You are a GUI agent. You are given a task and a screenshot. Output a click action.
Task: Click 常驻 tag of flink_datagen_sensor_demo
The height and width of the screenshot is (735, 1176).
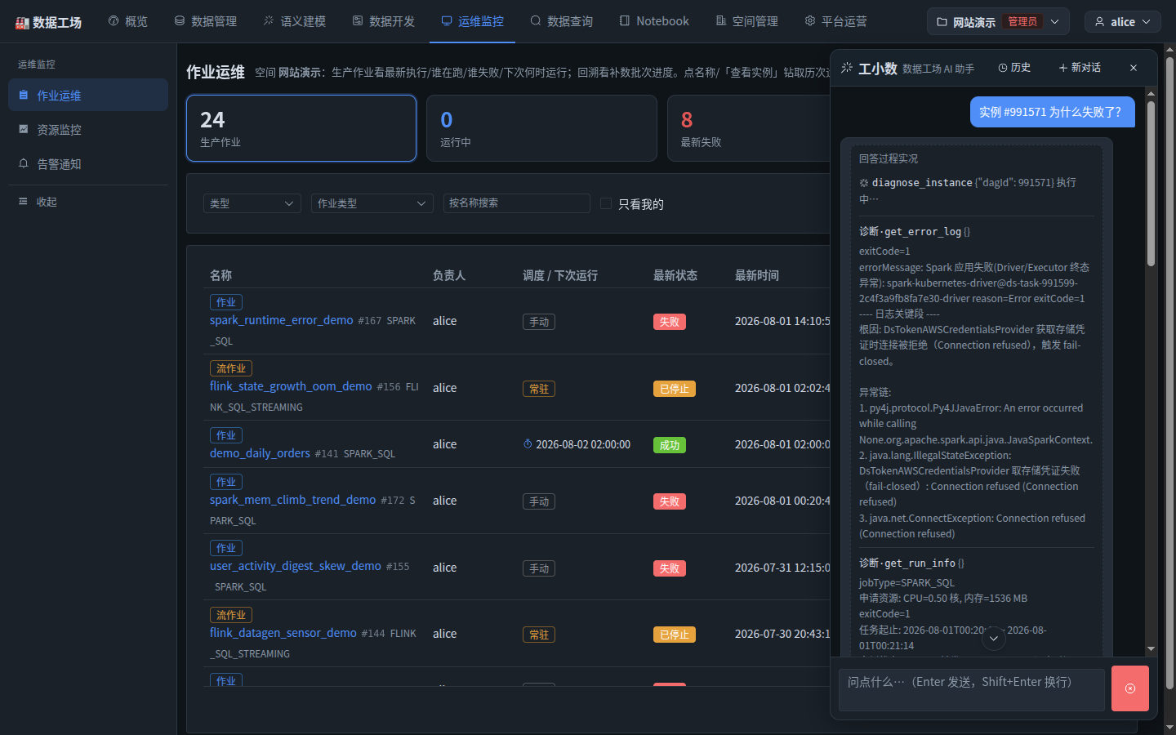[539, 635]
